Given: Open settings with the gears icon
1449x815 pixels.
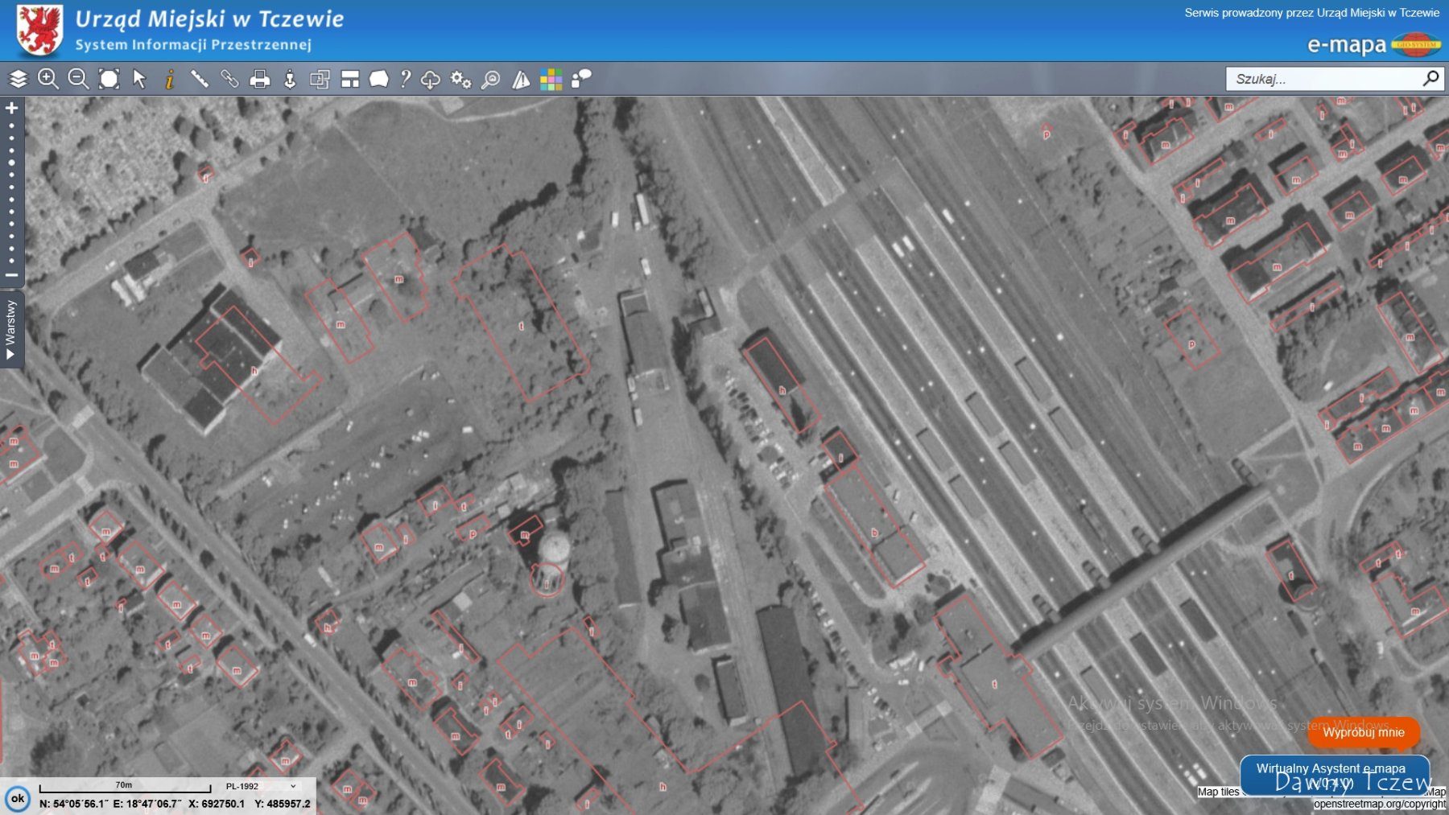Looking at the screenshot, I should (460, 79).
